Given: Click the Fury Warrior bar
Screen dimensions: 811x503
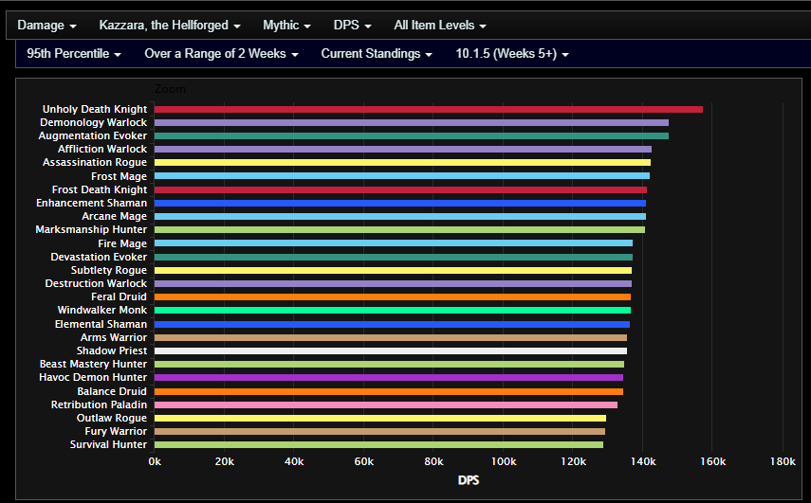Looking at the screenshot, I should click(x=379, y=432).
